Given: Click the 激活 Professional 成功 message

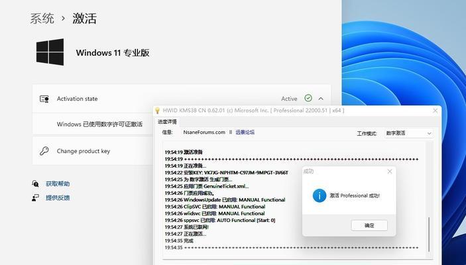Looking at the screenshot, I should (355, 195).
